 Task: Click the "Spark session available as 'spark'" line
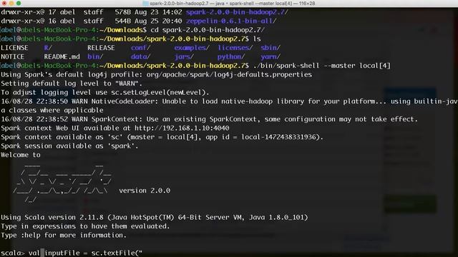(x=69, y=146)
